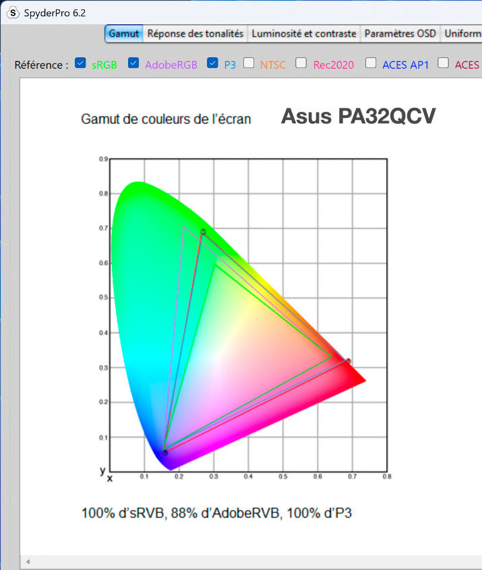Check the last ACES checkbox after ACES AP1
The image size is (482, 570).
(443, 63)
